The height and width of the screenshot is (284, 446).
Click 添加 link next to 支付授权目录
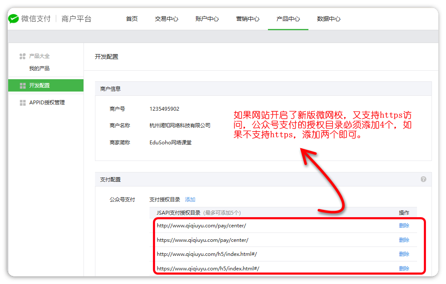pyautogui.click(x=190, y=200)
